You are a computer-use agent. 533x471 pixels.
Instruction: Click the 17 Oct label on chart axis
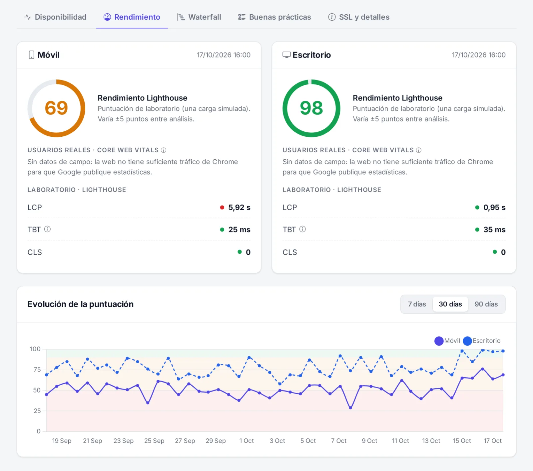[x=493, y=441]
